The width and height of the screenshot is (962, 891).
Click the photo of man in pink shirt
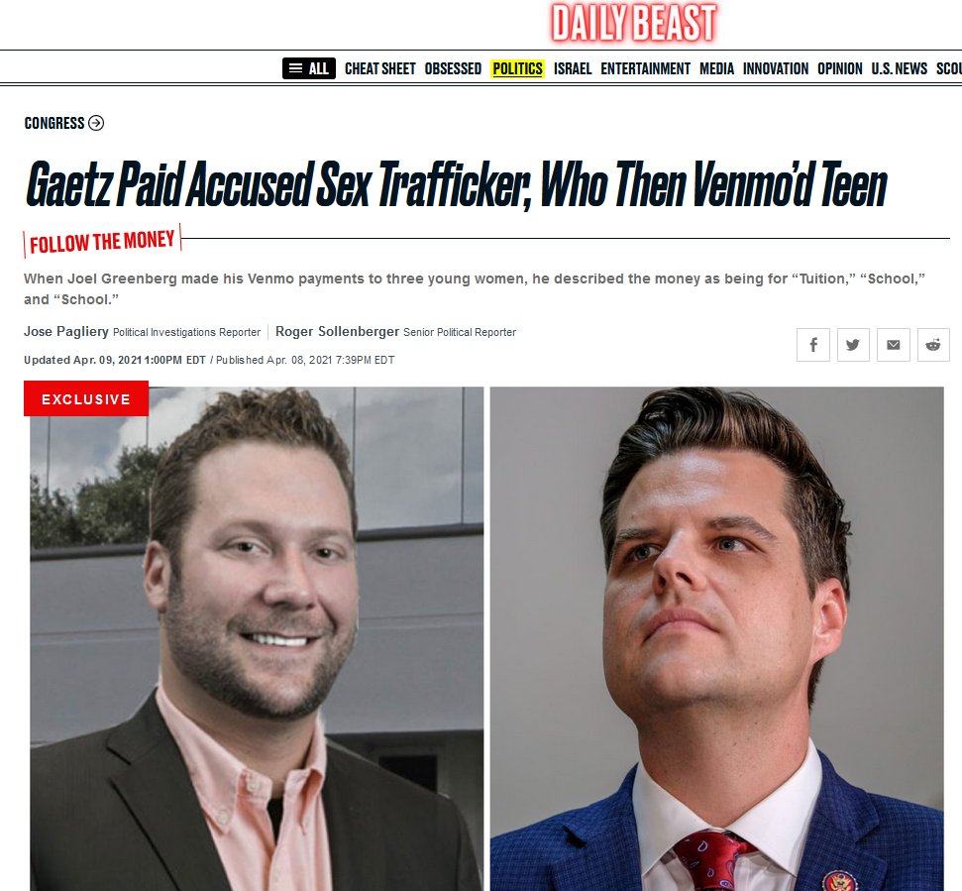tap(257, 638)
